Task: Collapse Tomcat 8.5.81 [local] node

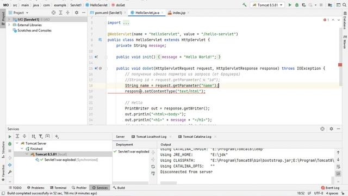Action: [27, 154]
